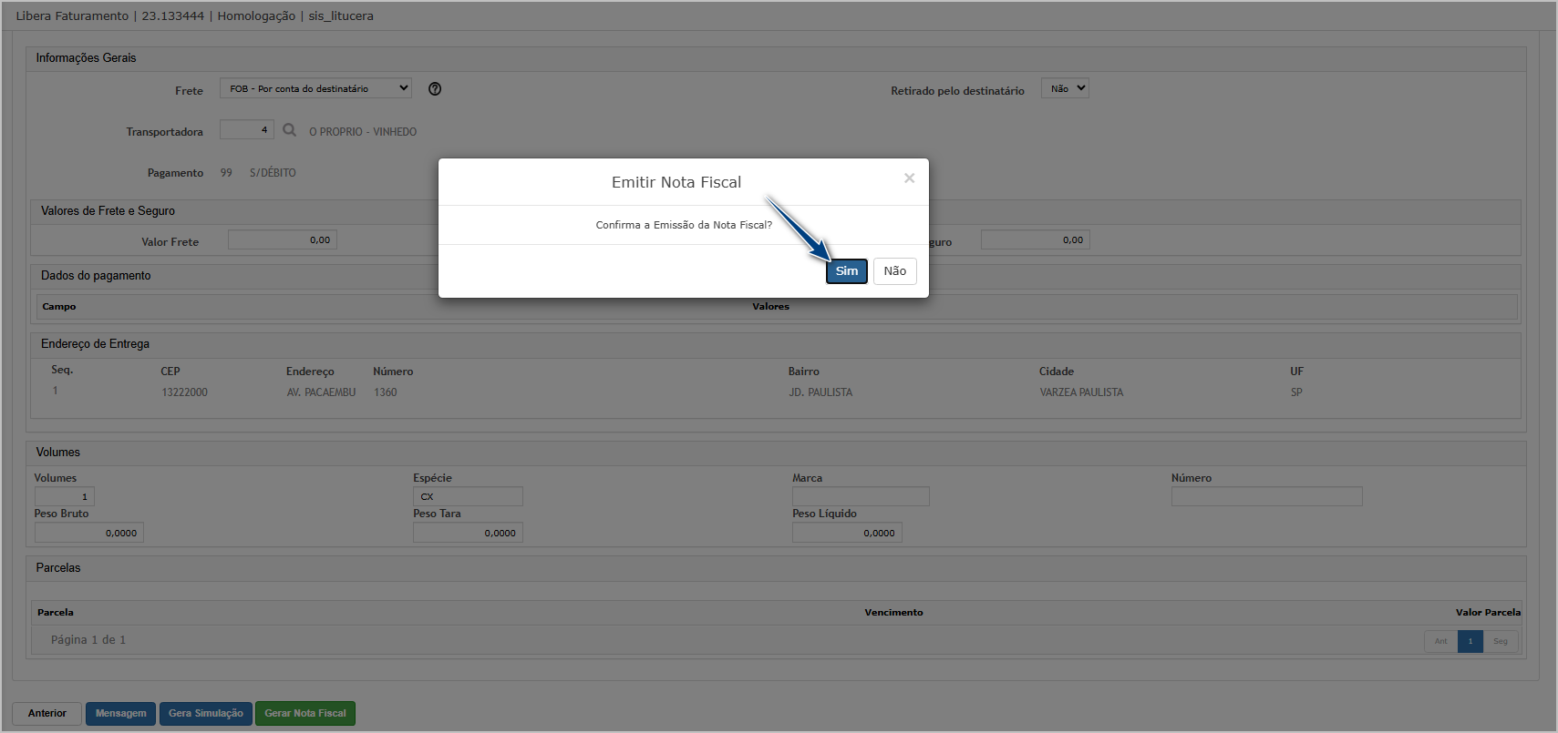Screen dimensions: 1558x733
Task: Click the Peso Bruto input field
Action: point(88,534)
